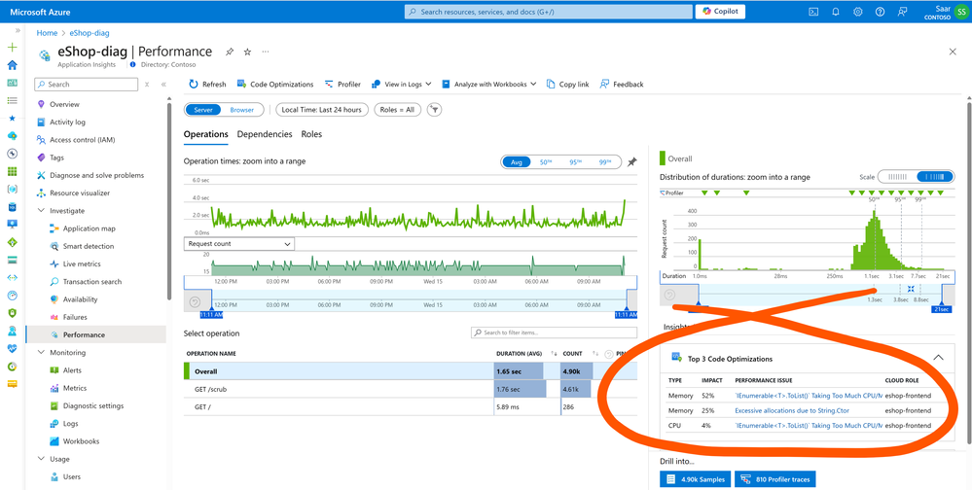
Task: Click the Home breadcrumb link
Action: [47, 33]
